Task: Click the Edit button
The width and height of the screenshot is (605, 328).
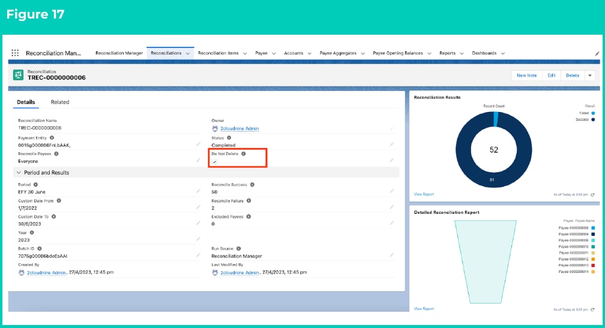Action: coord(552,75)
